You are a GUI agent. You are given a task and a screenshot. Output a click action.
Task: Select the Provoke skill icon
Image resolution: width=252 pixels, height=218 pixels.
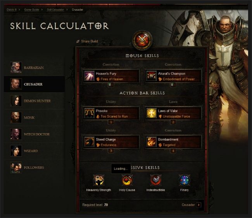click(x=89, y=113)
